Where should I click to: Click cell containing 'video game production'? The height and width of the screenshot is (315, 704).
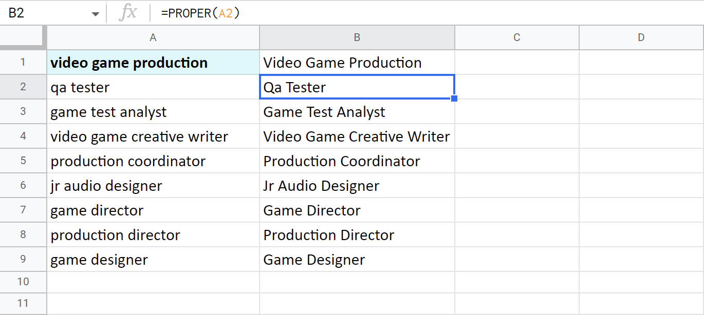[x=153, y=63]
